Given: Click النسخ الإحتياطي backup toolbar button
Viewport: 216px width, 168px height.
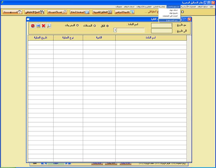Looking at the screenshot, I should (34, 12).
